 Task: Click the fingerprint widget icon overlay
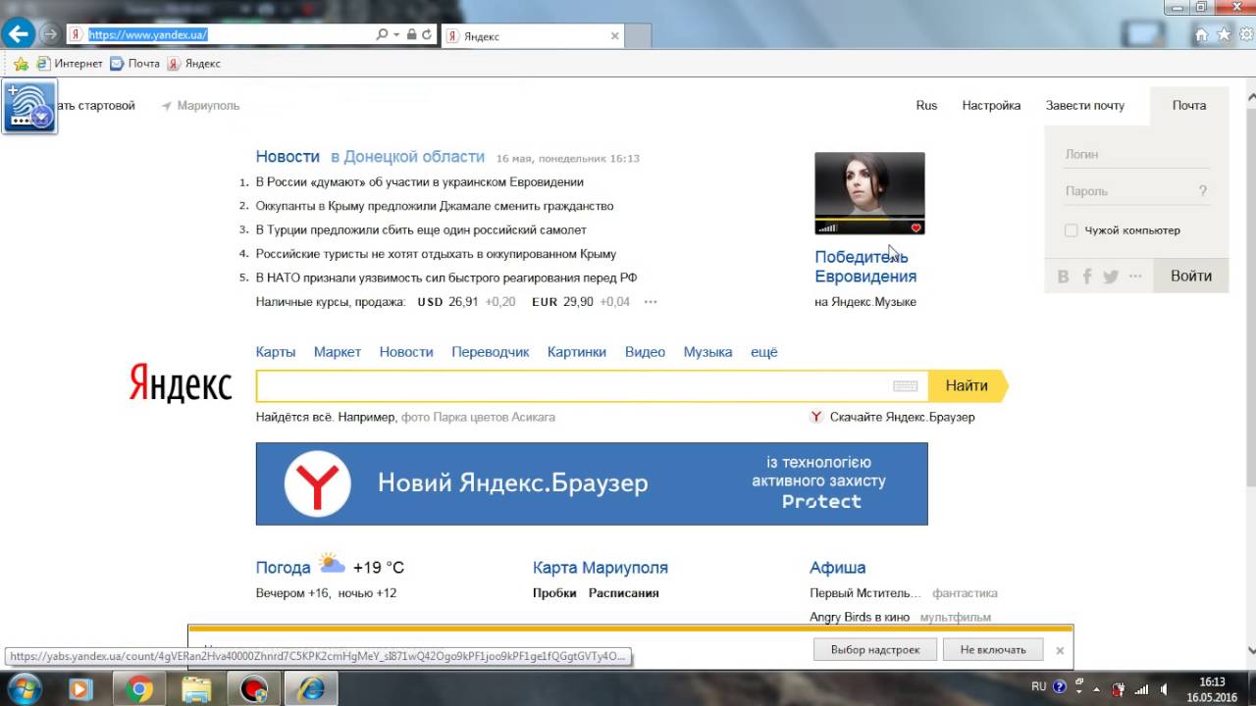tap(29, 108)
